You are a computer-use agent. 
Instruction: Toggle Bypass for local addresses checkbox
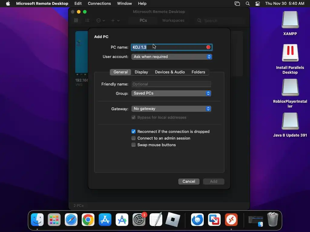coord(134,118)
